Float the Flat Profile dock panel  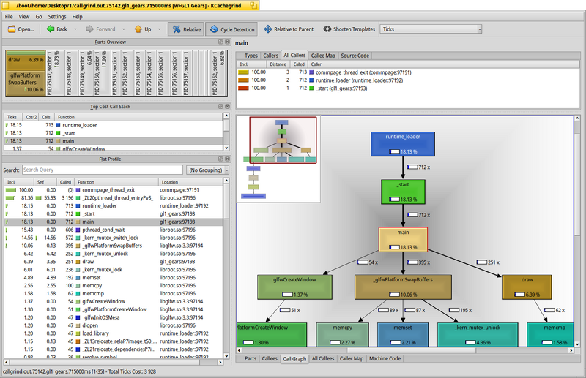(220, 159)
